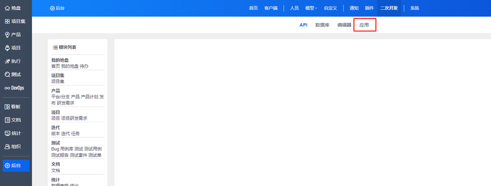Viewport: 491px width, 186px height.
Task: Click the 后台 gear title in top header
Action: click(57, 8)
